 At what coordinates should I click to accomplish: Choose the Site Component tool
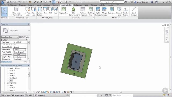73,12
